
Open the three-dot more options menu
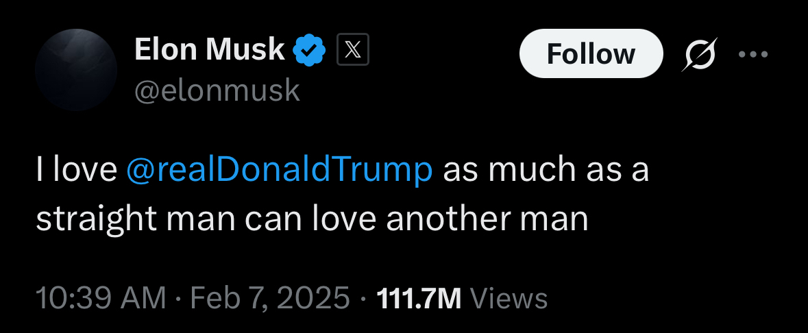pyautogui.click(x=754, y=54)
